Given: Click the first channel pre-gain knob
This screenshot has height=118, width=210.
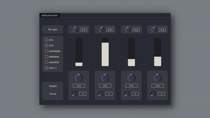Looking at the screenshot, I should (x=75, y=30).
